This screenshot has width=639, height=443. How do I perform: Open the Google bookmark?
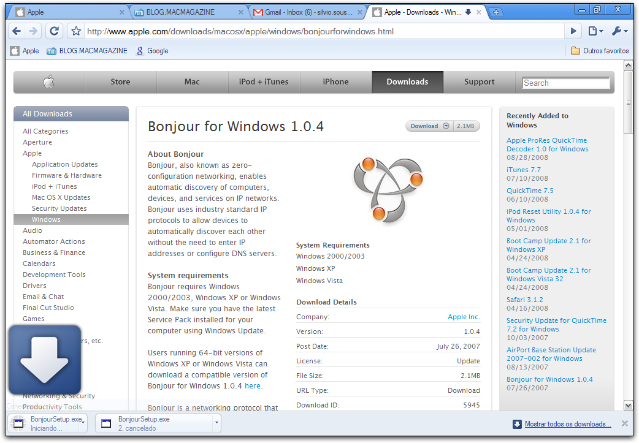tap(152, 51)
